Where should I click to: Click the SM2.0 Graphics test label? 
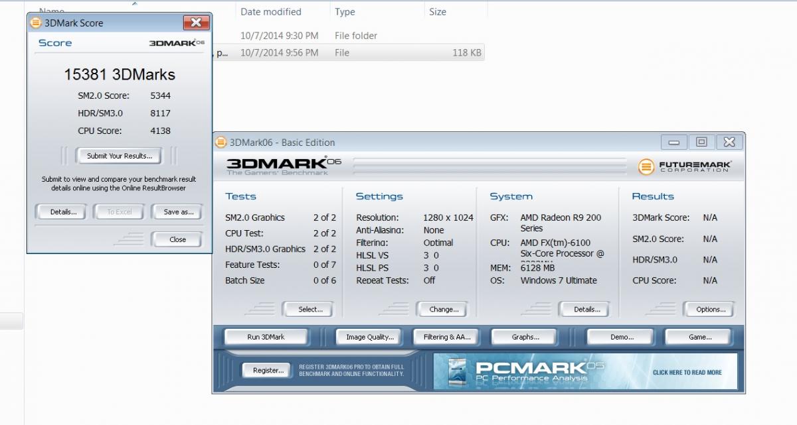coord(255,217)
